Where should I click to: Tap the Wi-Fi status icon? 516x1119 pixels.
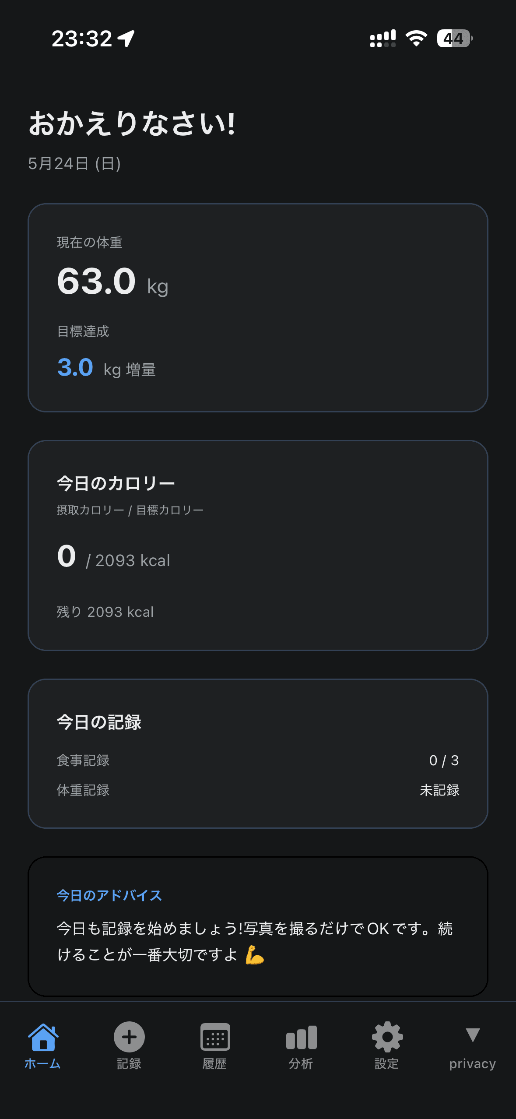click(416, 39)
